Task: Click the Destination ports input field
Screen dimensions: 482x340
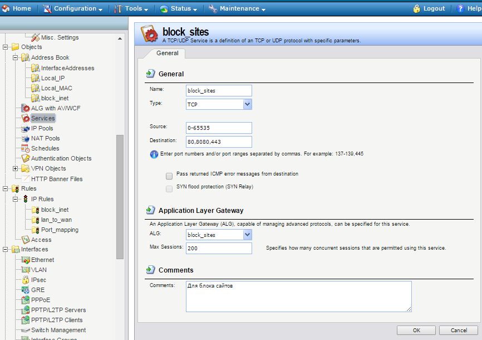Action: (219, 142)
